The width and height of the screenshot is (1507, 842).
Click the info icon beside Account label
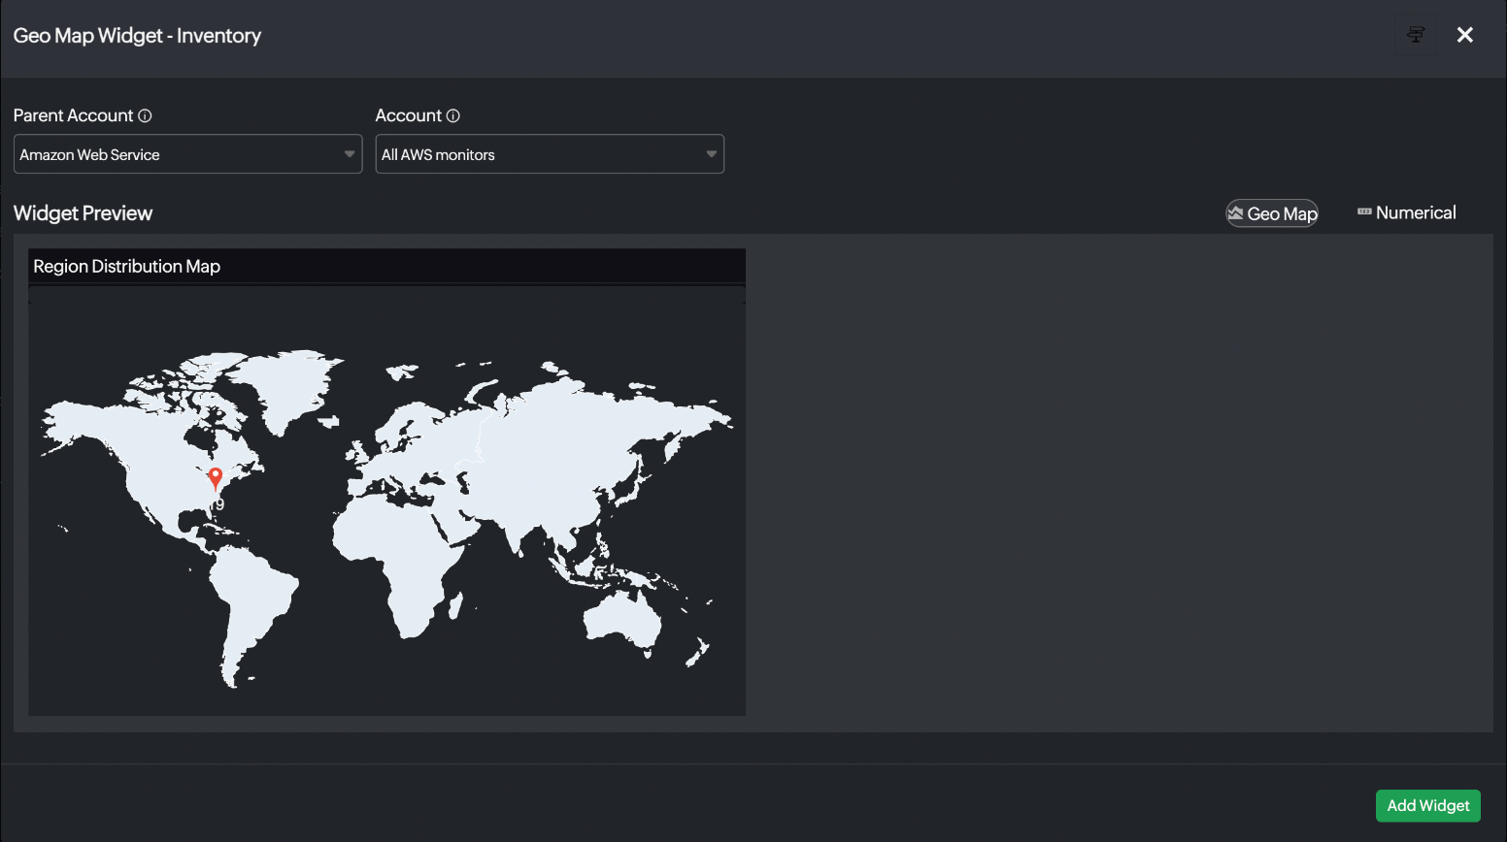pyautogui.click(x=452, y=115)
